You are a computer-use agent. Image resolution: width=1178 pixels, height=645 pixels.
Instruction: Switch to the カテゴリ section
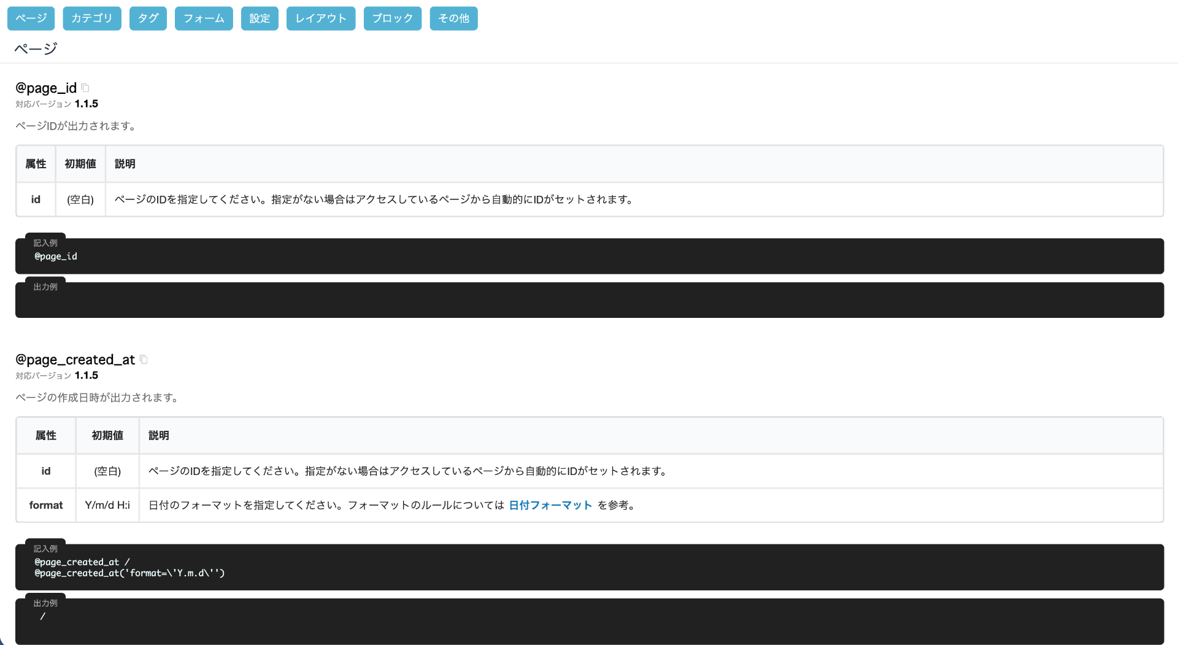pos(92,18)
